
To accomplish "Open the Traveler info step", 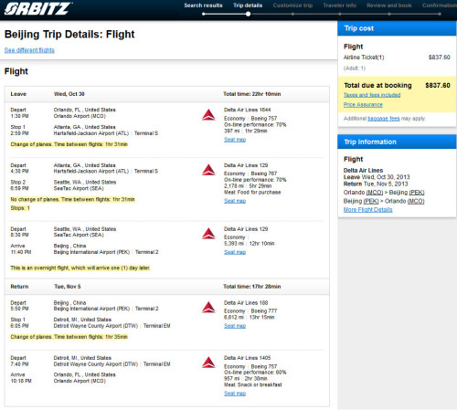I will [340, 5].
